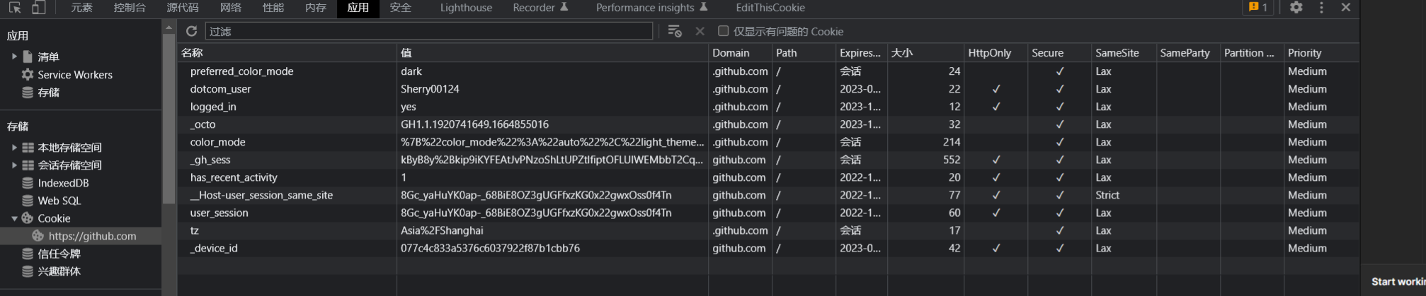Image resolution: width=1426 pixels, height=296 pixels.
Task: Select the preferred_color_mode cookie row
Action: 768,71
